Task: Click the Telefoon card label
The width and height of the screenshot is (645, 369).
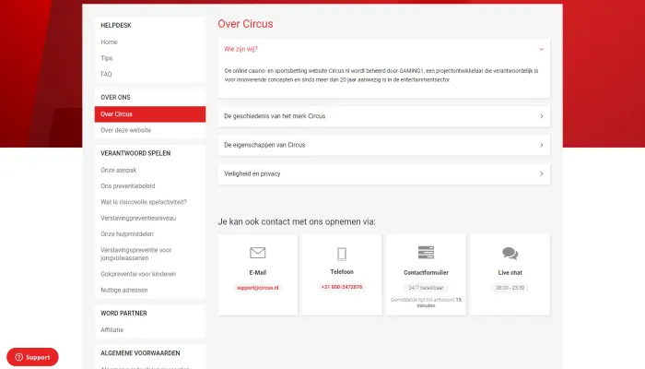Action: click(x=342, y=272)
